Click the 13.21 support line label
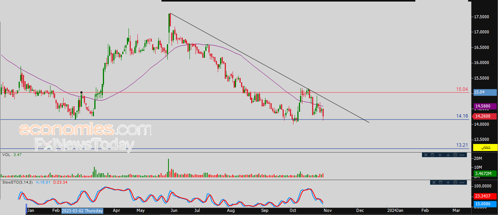Image resolution: width=498 pixels, height=215 pixels. [x=462, y=145]
